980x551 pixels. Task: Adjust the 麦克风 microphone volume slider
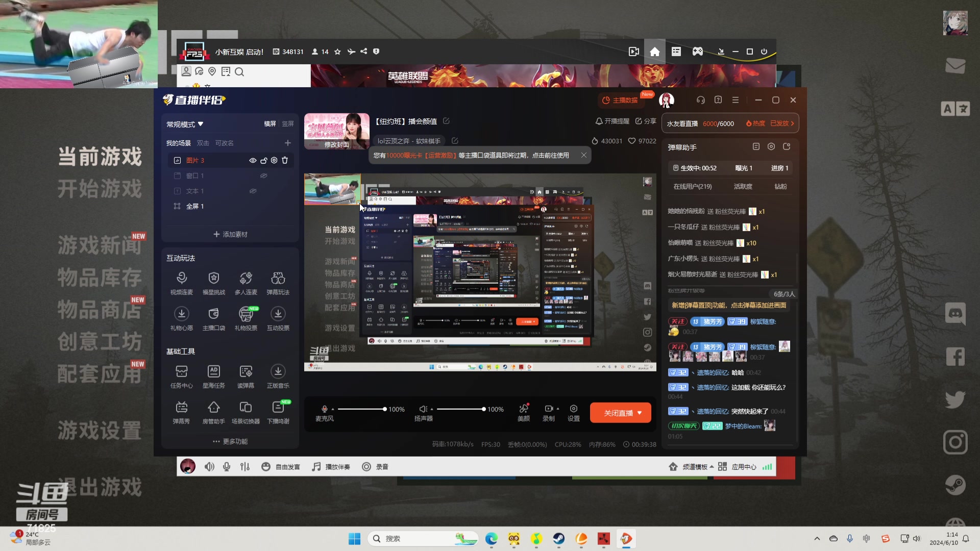361,409
